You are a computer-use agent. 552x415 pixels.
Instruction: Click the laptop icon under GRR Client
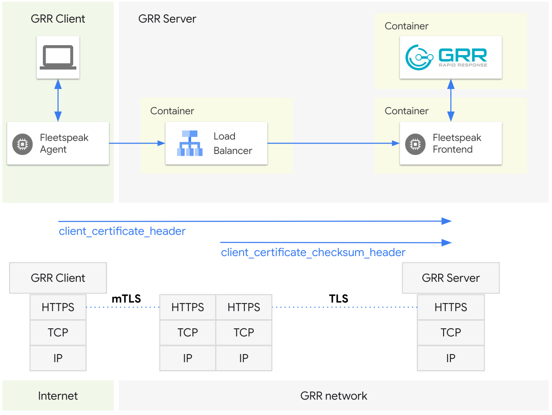pyautogui.click(x=58, y=57)
